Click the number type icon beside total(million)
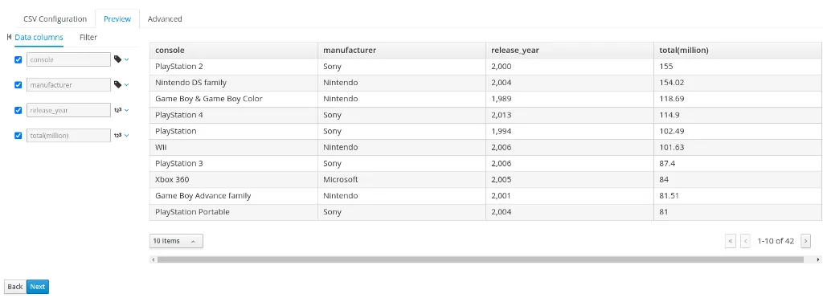 tap(118, 136)
